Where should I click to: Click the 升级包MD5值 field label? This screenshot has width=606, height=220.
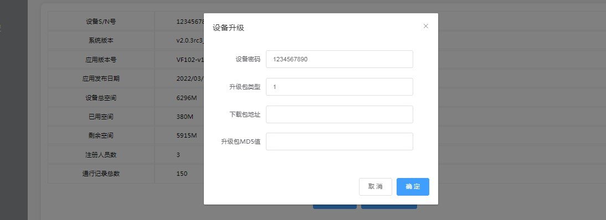point(240,142)
